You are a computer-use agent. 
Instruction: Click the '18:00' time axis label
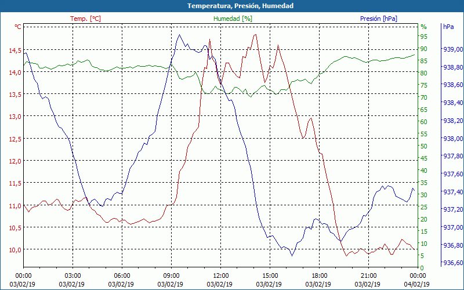click(319, 277)
